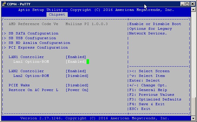197x122 pixels.
Task: Open SB USB Configuration submenu
Action: [x=32, y=38]
